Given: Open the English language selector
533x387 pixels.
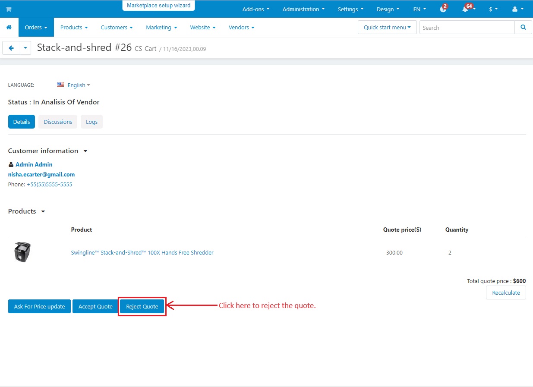Looking at the screenshot, I should tap(79, 85).
